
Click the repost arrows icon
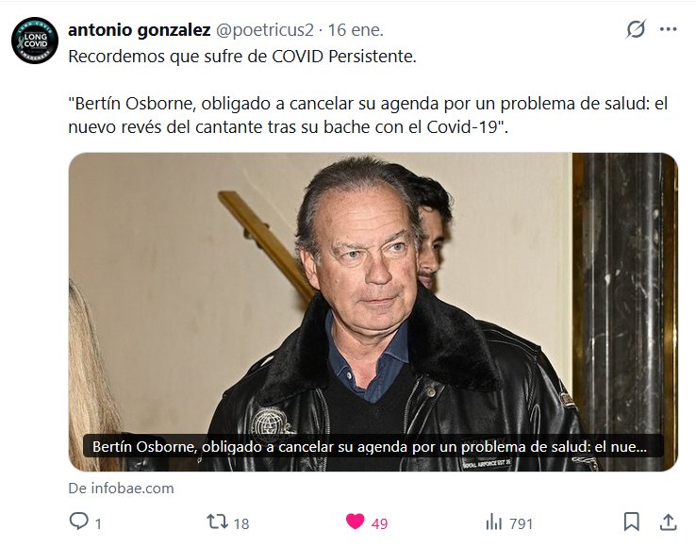(218, 522)
